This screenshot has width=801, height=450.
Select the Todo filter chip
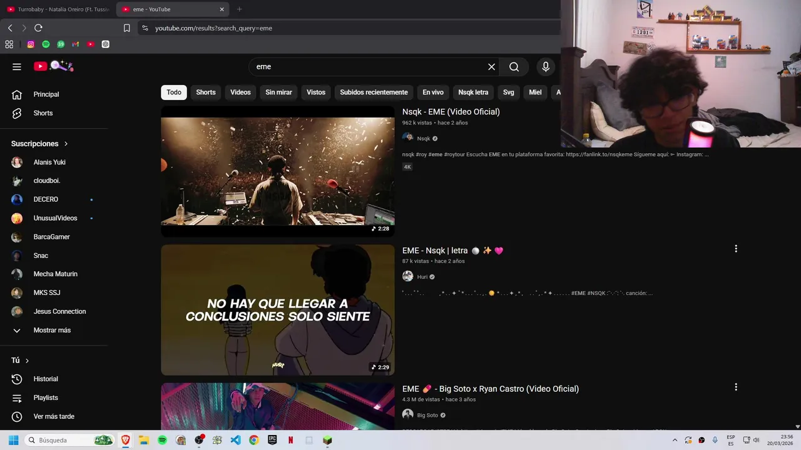pos(174,92)
